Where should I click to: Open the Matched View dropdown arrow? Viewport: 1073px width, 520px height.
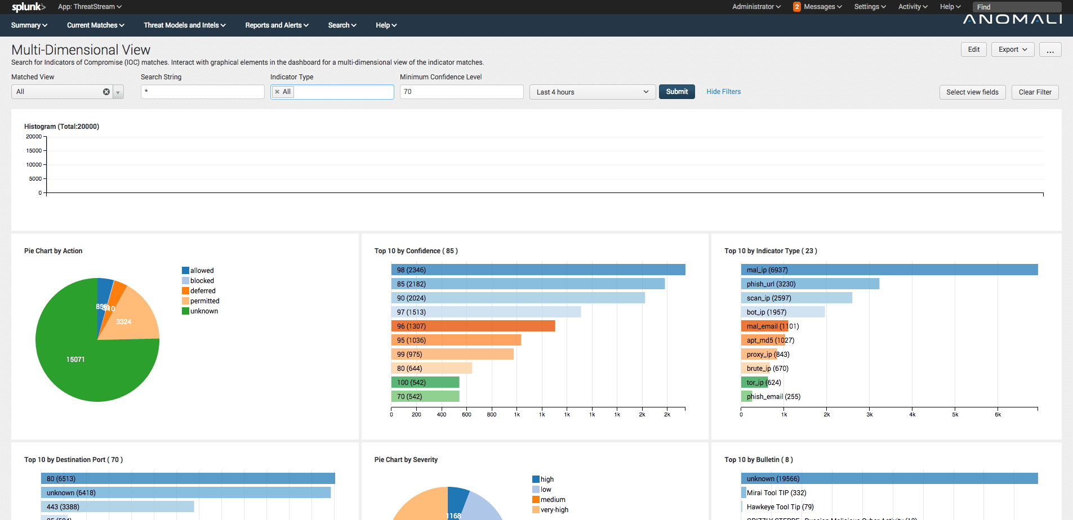coord(118,92)
